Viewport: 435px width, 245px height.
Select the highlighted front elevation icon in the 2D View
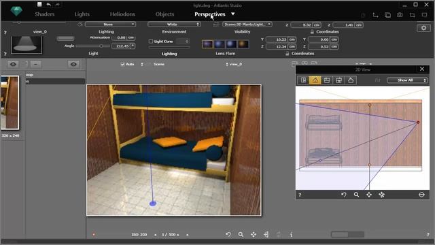[315, 80]
